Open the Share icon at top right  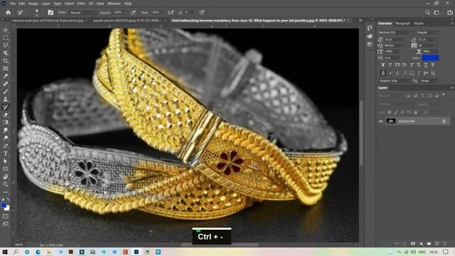click(450, 13)
